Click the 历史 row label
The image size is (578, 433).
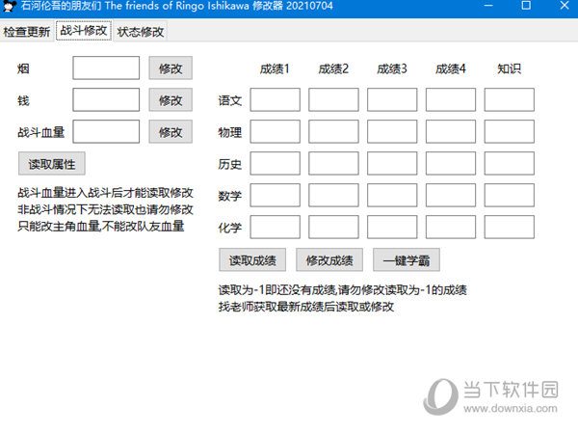[230, 164]
